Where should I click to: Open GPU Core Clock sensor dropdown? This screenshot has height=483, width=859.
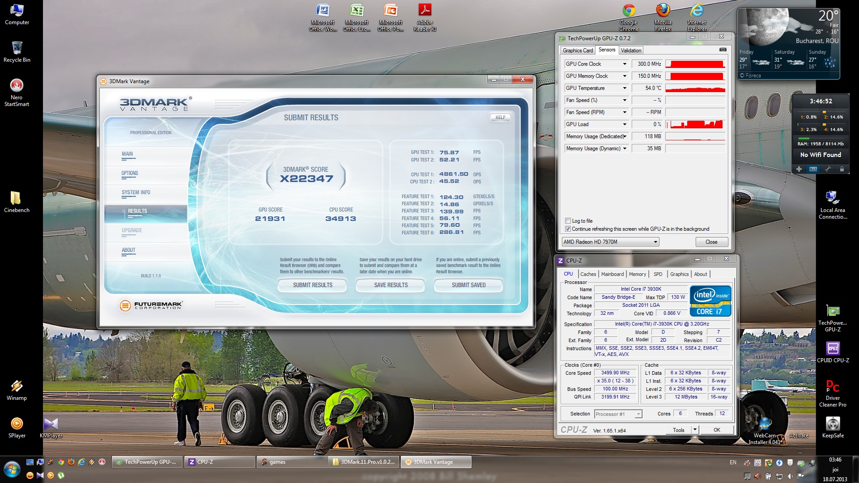(x=625, y=64)
